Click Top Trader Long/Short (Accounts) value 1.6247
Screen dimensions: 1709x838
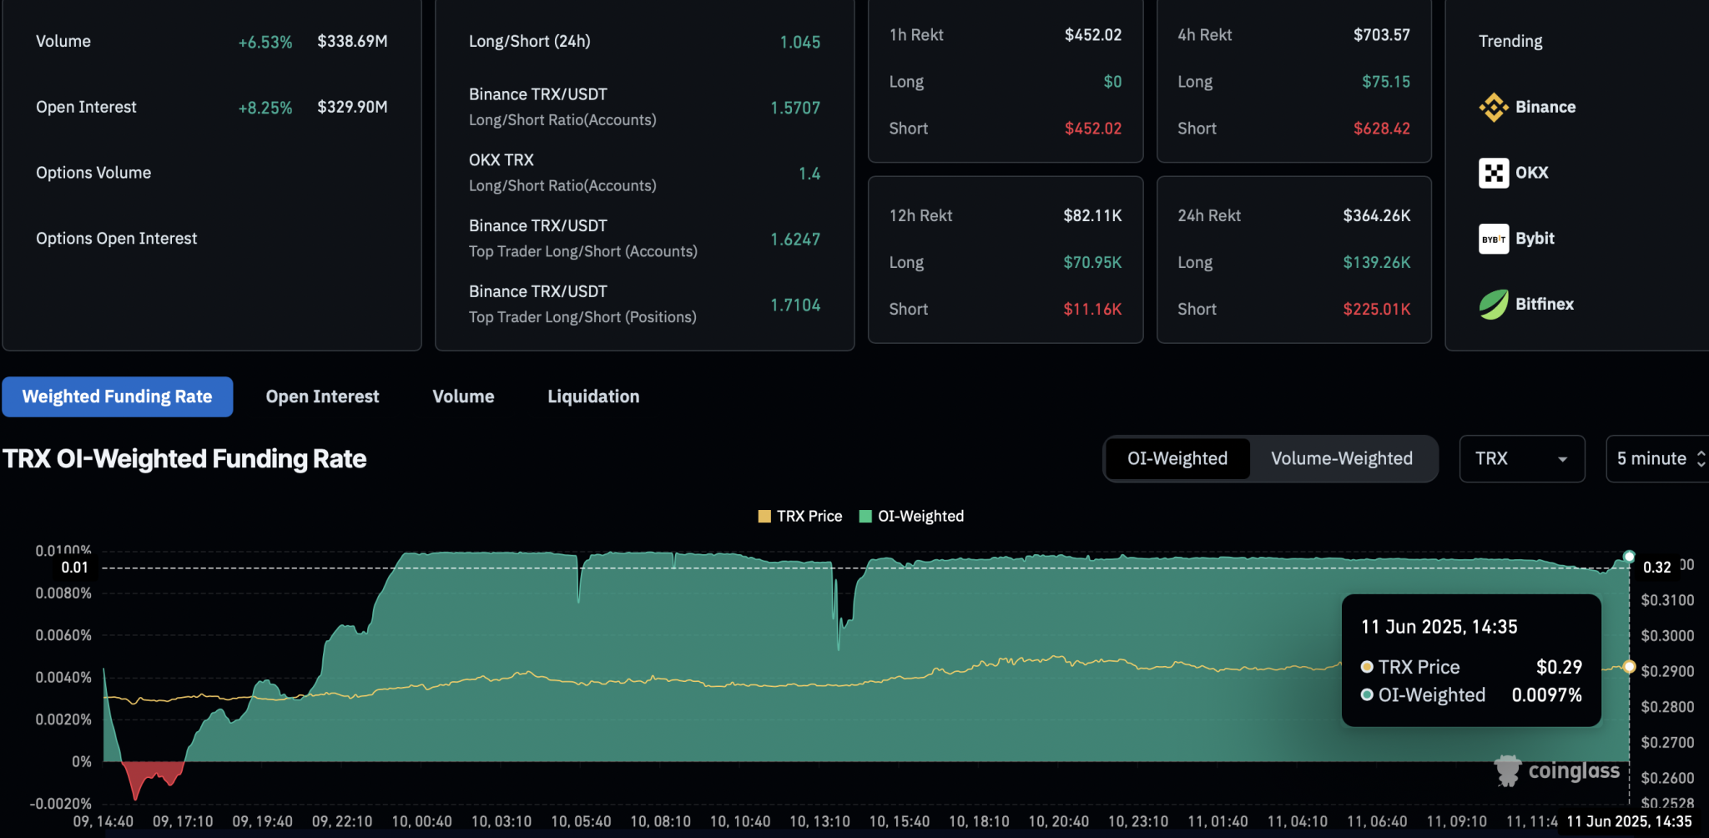[x=795, y=240]
